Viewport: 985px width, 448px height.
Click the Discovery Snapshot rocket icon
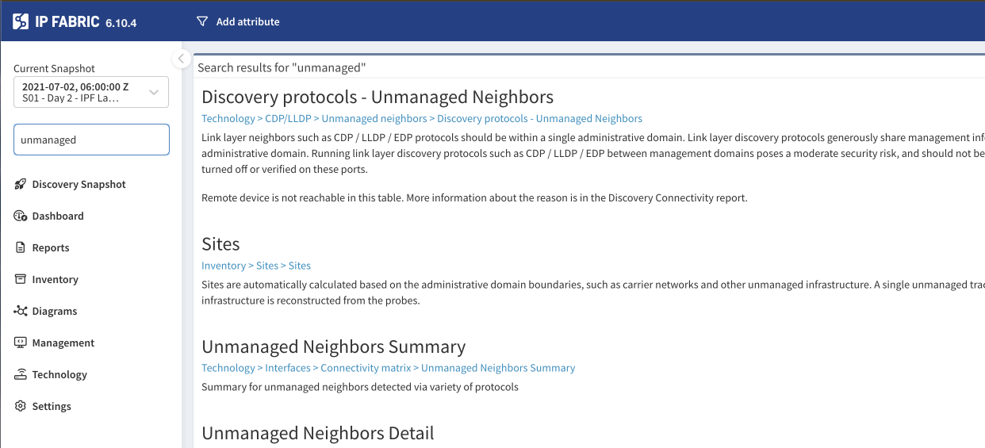click(x=21, y=184)
